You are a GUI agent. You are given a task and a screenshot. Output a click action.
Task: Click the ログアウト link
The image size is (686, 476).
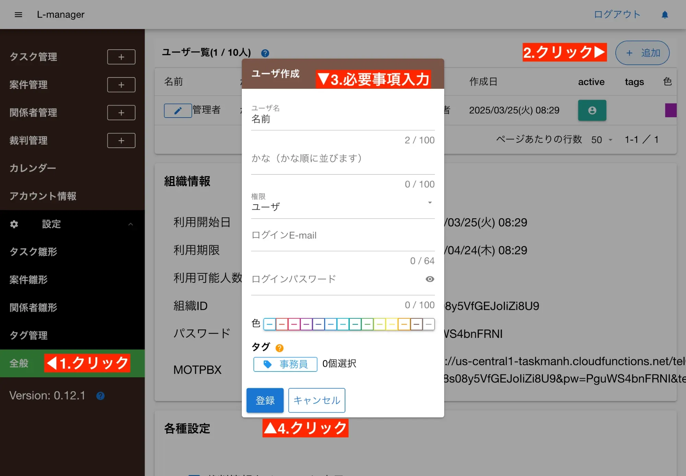617,14
